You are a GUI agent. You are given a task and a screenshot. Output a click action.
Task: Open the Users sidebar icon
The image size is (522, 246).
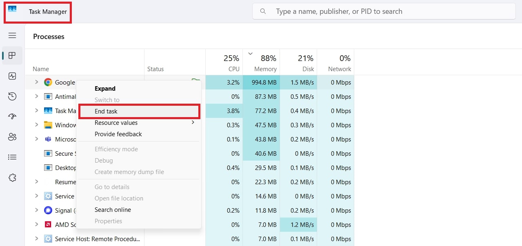coord(12,137)
